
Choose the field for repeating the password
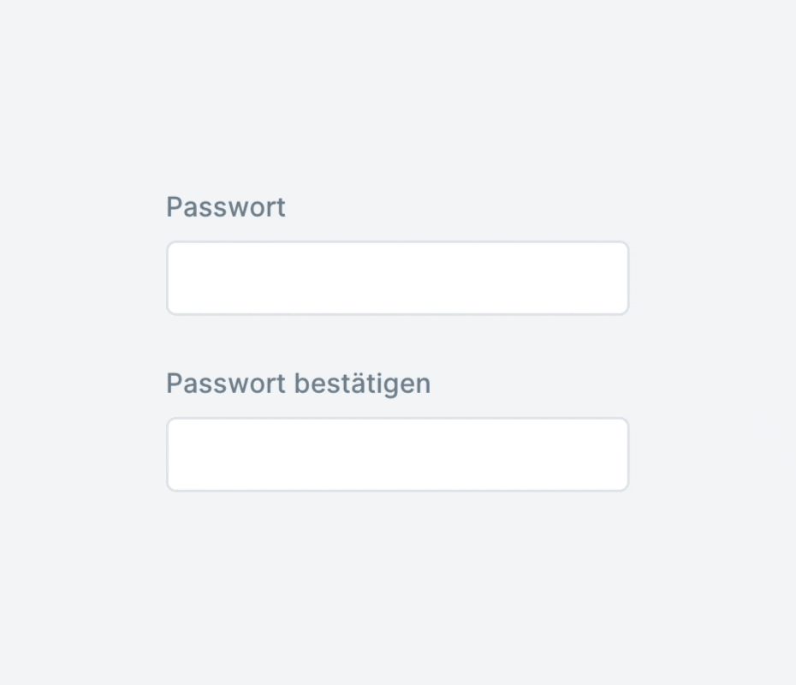pyautogui.click(x=397, y=454)
